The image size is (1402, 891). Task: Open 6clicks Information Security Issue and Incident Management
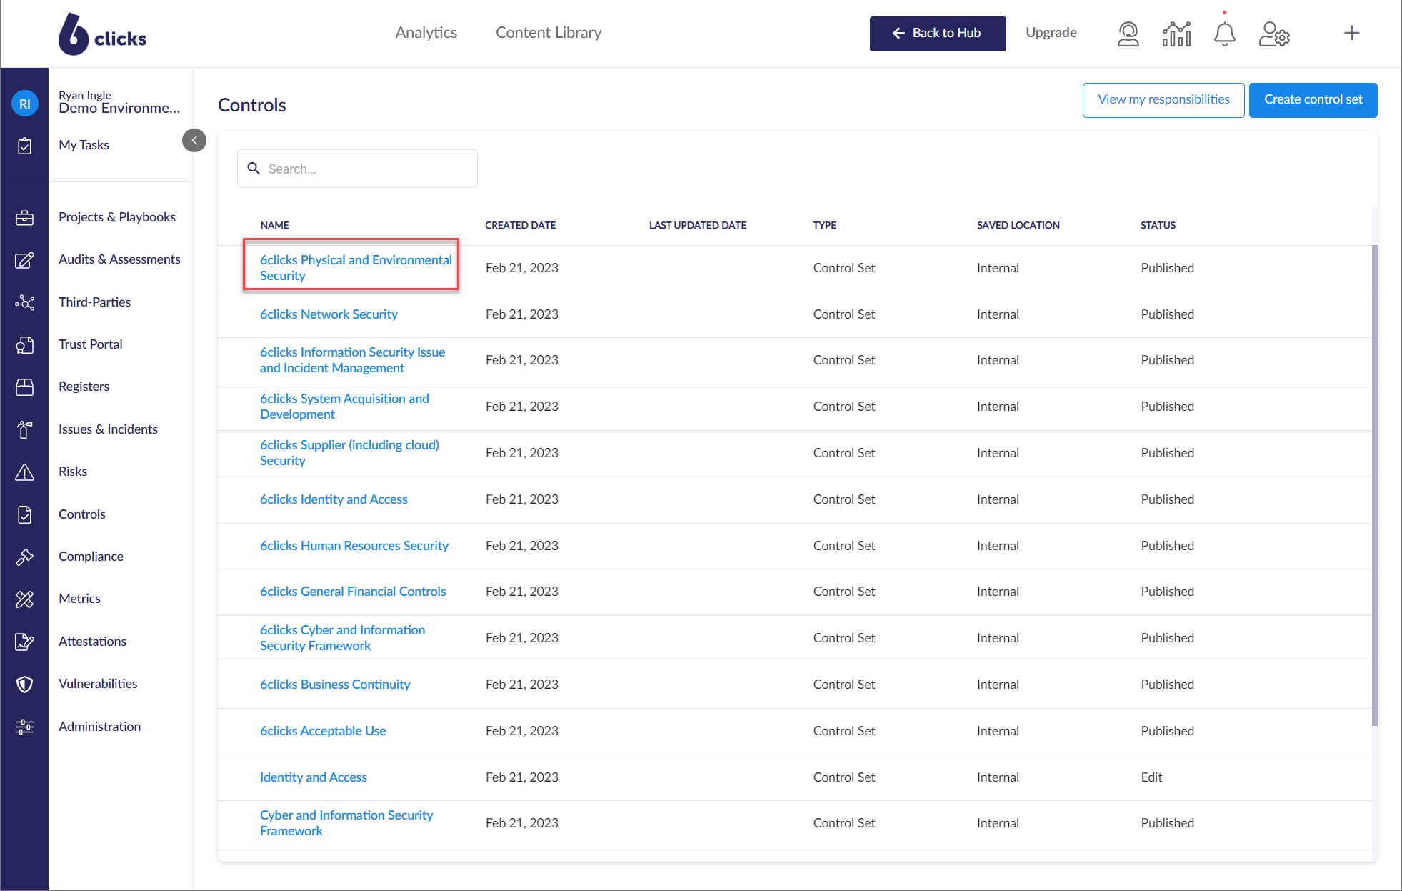tap(352, 360)
